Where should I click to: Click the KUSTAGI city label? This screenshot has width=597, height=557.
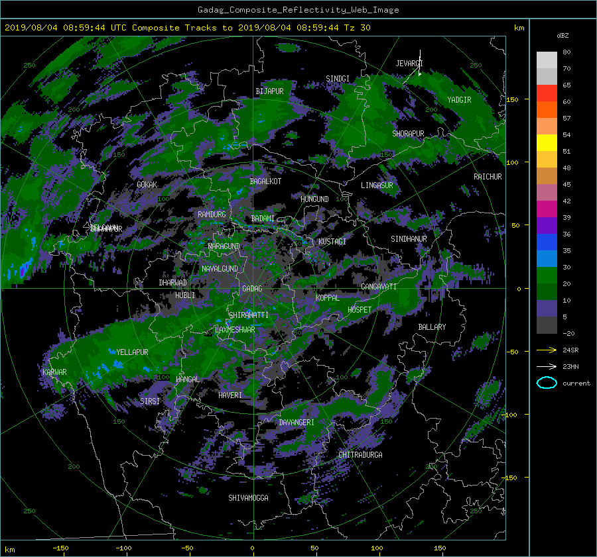tap(332, 242)
